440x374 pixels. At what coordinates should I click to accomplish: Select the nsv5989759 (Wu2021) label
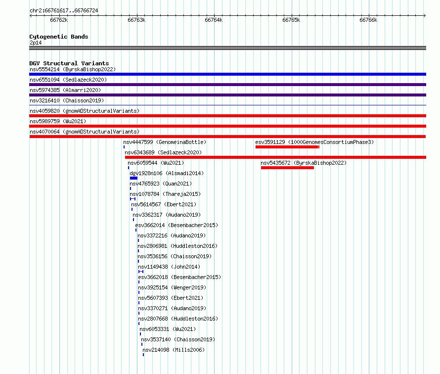tap(58, 121)
